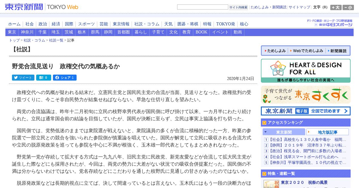Click 社説・コラム breadcrumb link

[x=34, y=40]
